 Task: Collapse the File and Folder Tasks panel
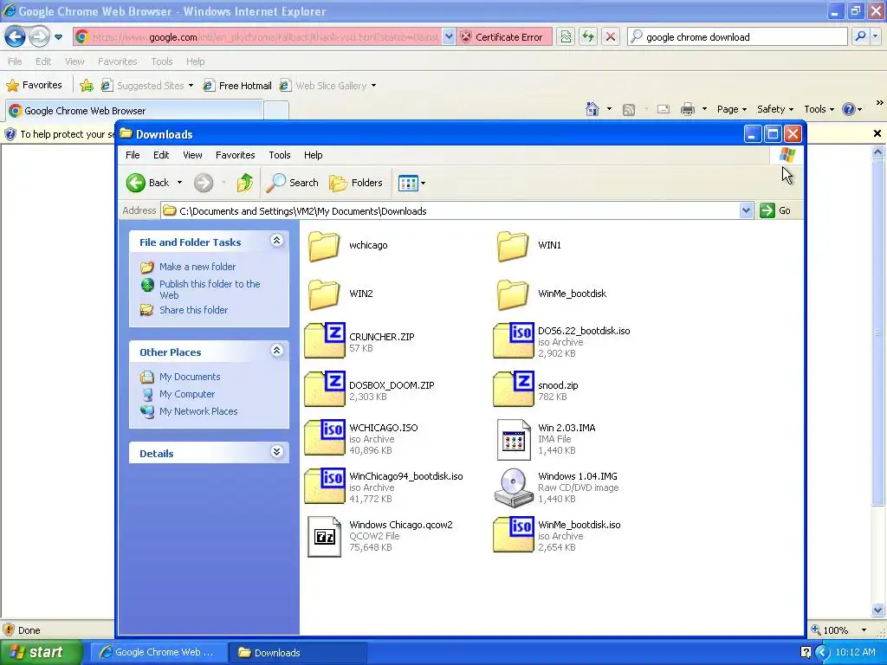pos(276,241)
